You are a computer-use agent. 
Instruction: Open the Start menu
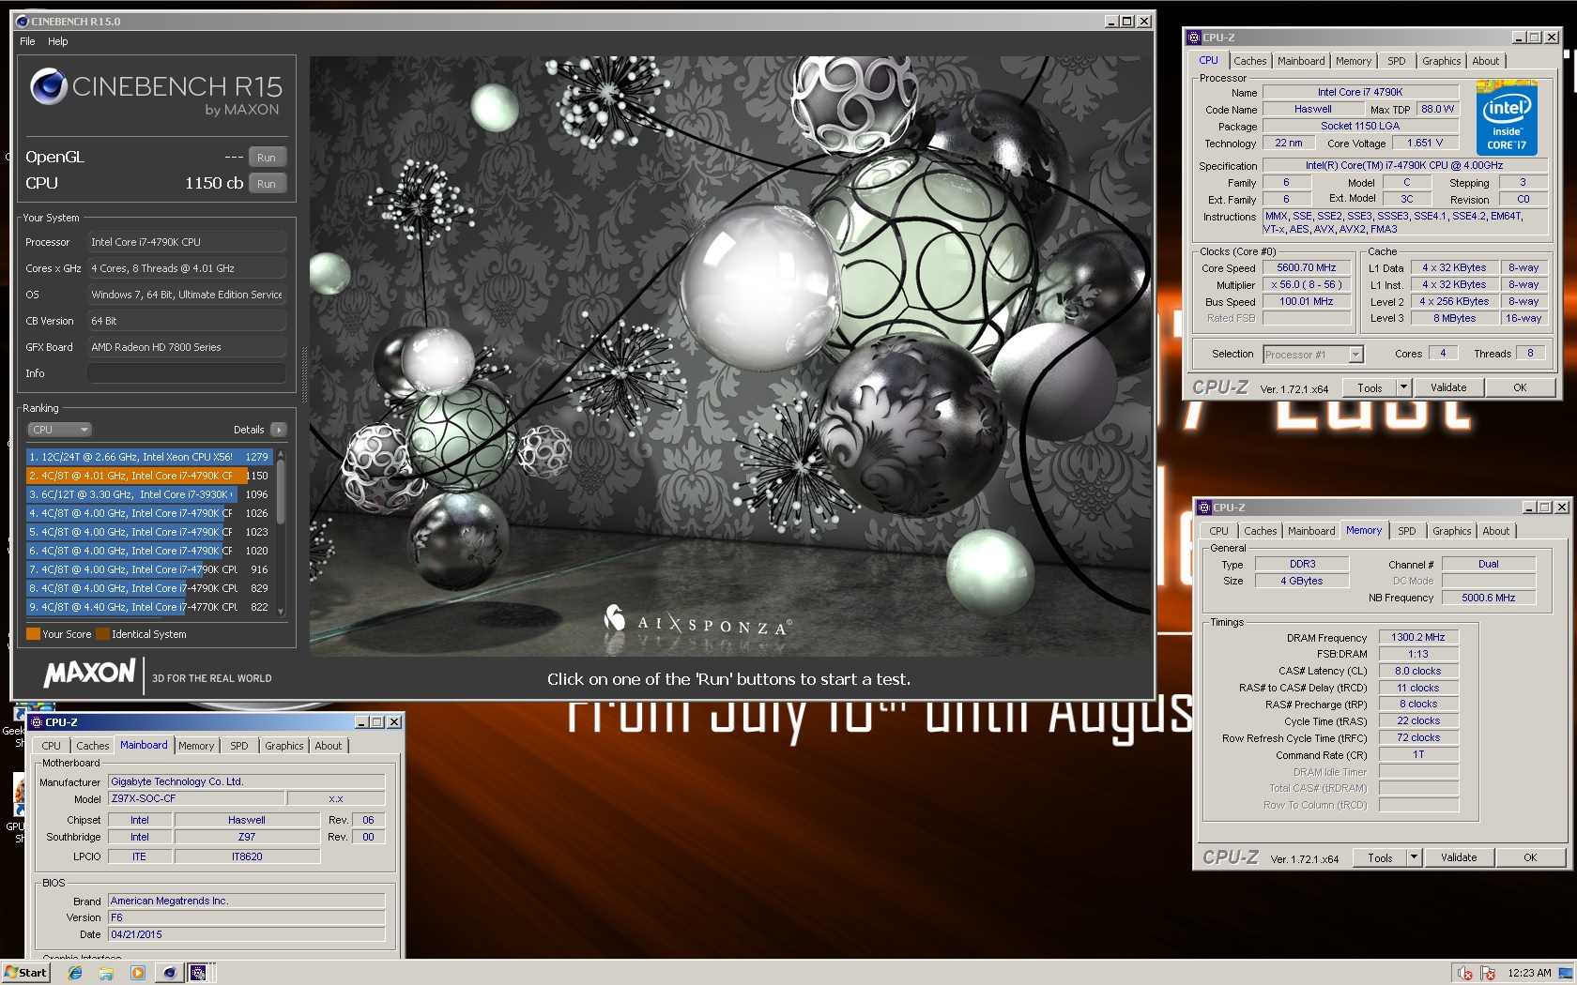tap(25, 973)
